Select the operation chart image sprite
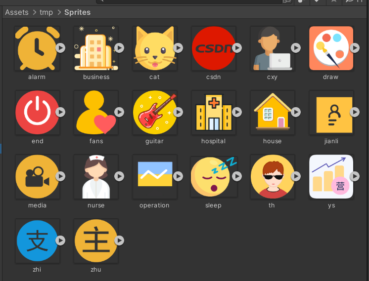The width and height of the screenshot is (369, 281). [x=155, y=176]
